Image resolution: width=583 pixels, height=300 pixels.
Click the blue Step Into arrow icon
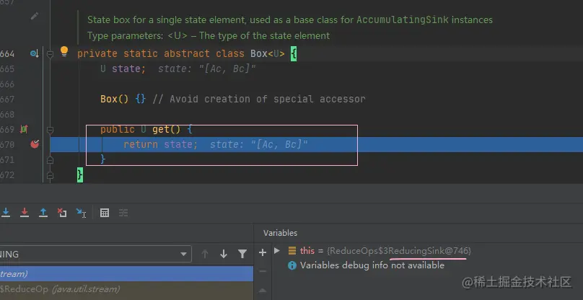coord(6,212)
